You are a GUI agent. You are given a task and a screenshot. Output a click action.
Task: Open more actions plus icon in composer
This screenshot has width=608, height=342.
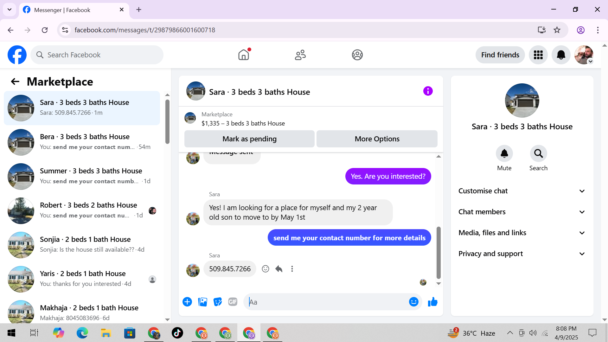(187, 302)
